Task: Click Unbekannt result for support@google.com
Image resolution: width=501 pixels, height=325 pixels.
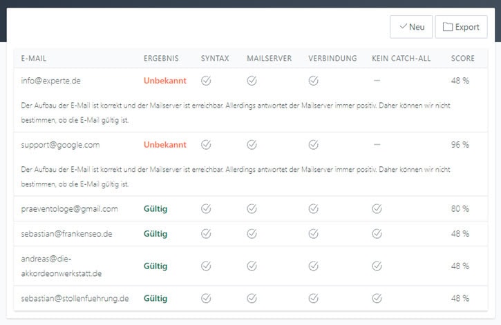Action: point(164,145)
